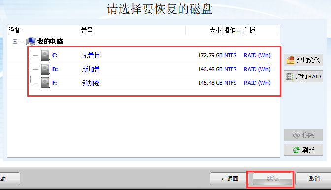
Task: Select the 我的电脑 root label
Action: (50, 41)
